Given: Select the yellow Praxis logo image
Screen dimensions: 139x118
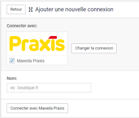Looking at the screenshot, I should pyautogui.click(x=37, y=44).
